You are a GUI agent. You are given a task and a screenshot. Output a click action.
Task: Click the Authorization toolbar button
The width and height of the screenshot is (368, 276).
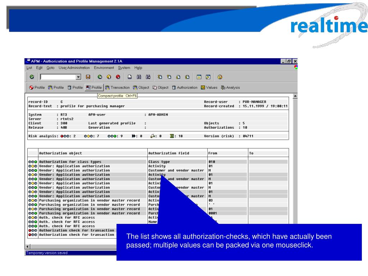point(185,88)
